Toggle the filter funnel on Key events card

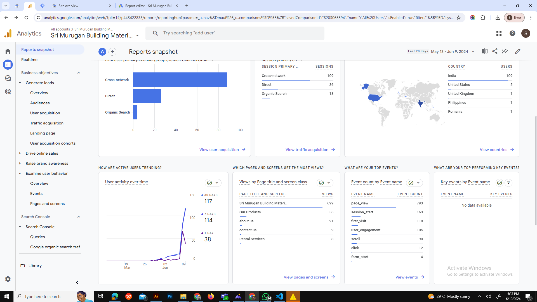508,183
